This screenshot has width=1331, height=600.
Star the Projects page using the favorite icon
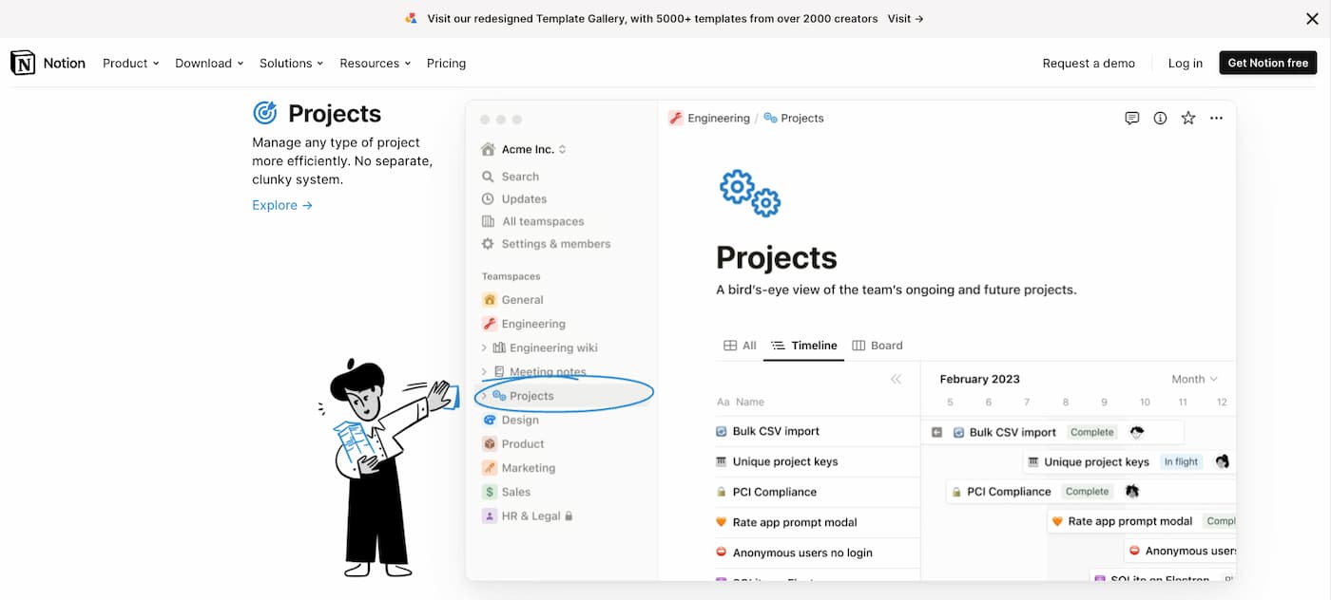pyautogui.click(x=1187, y=118)
